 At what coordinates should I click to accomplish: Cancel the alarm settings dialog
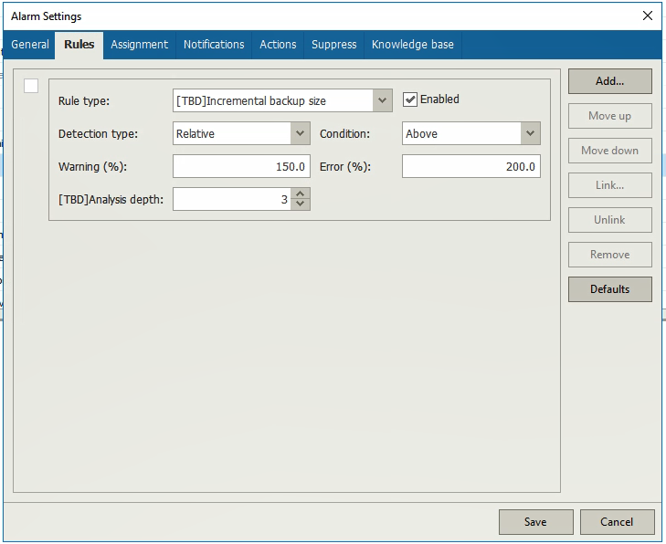617,522
